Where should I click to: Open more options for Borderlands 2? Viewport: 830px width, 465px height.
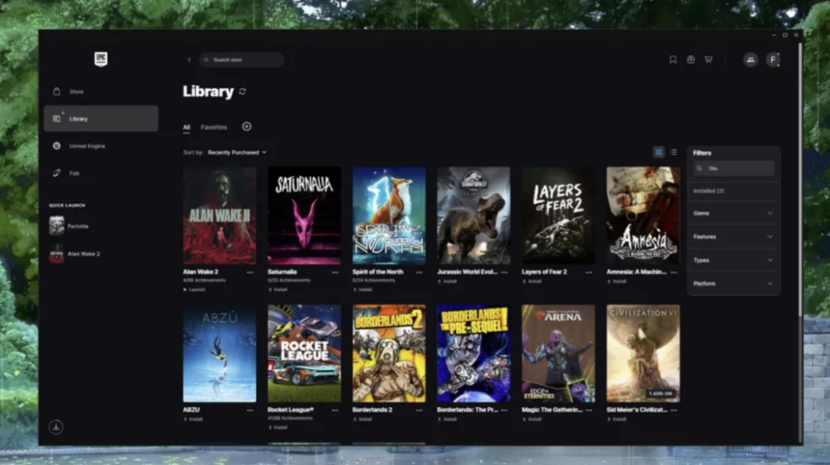(419, 410)
